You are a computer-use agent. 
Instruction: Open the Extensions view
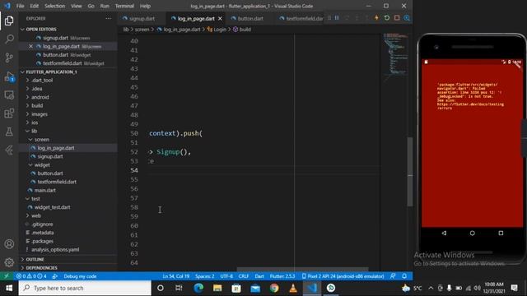[9, 113]
